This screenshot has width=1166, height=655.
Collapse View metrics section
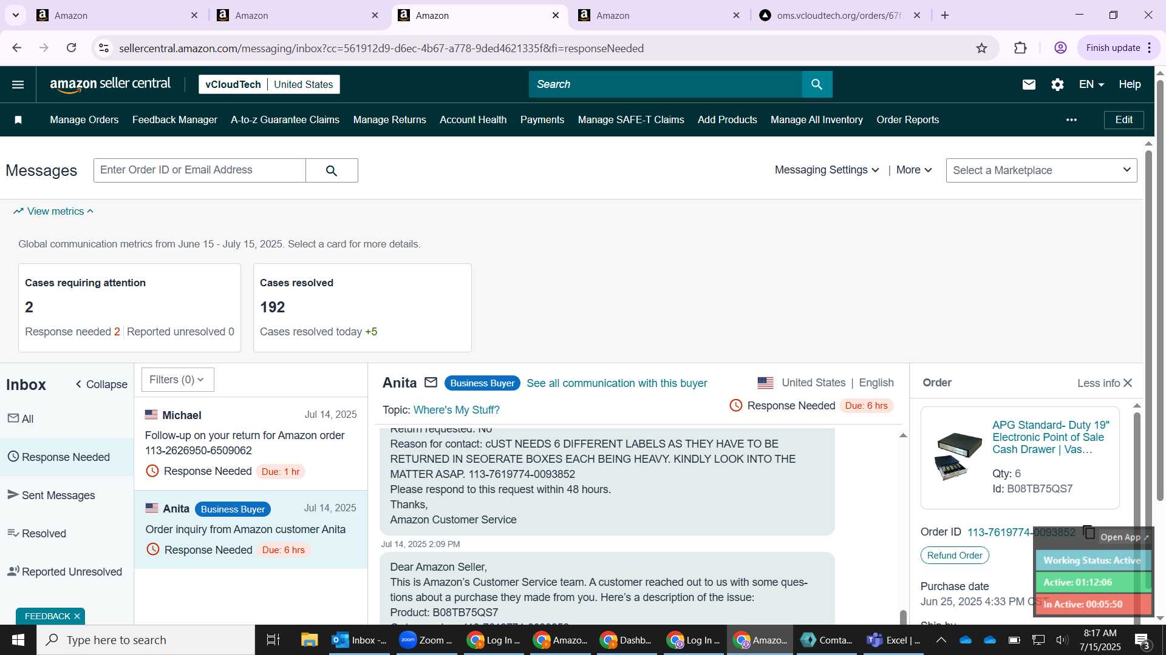click(x=53, y=211)
